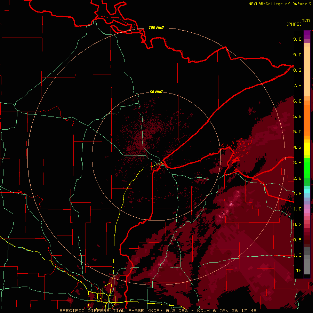Click the 100 NMI range ring label
Viewport: 313px width, 313px height.
[156, 27]
